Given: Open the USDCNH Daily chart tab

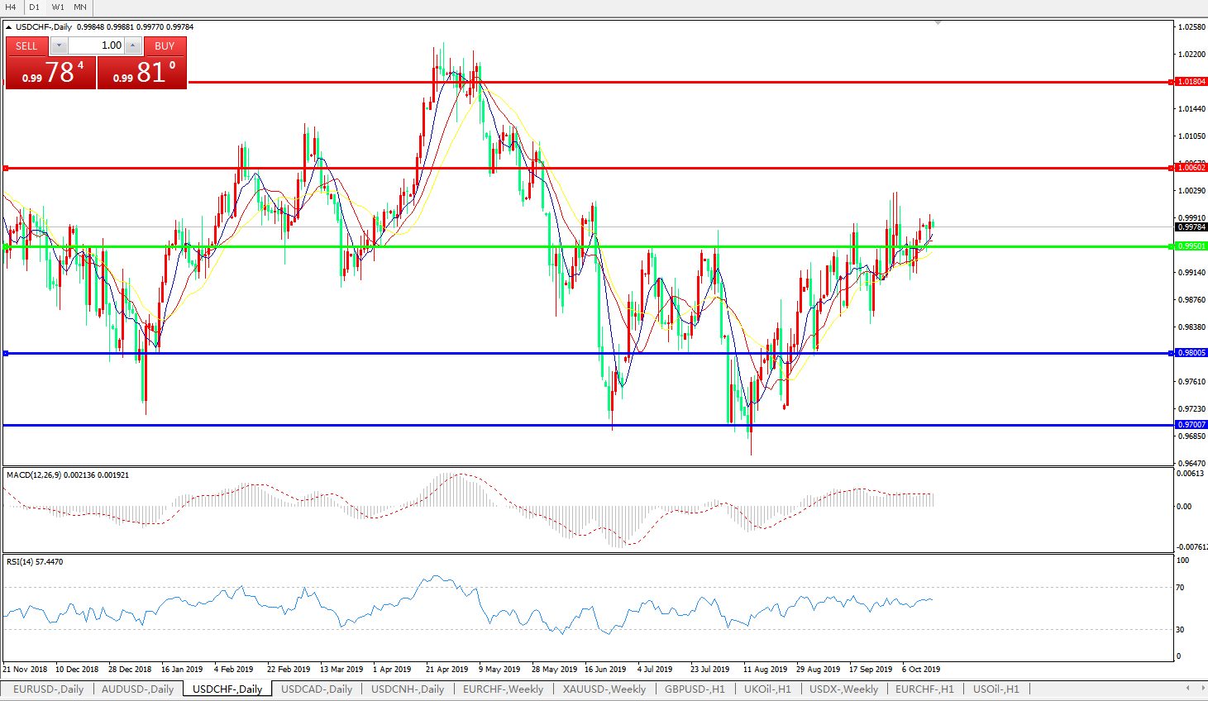Looking at the screenshot, I should point(407,689).
